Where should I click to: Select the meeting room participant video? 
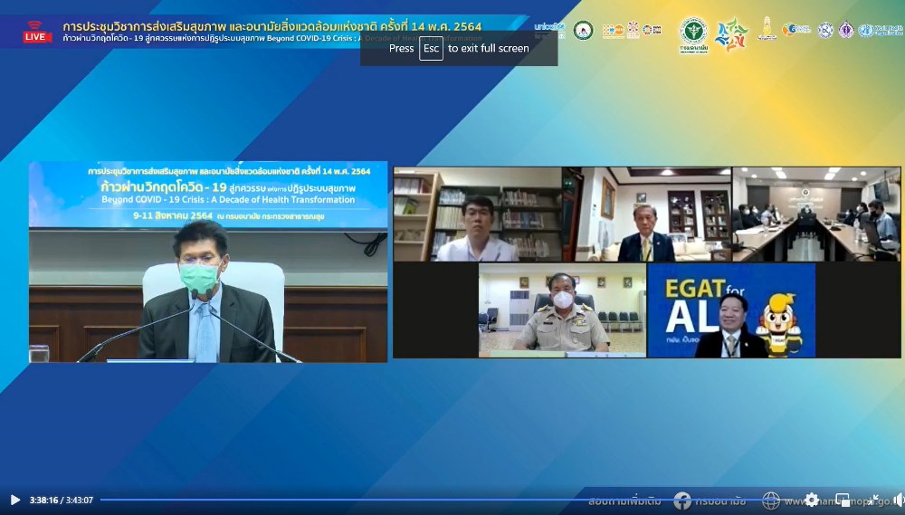tap(815, 215)
